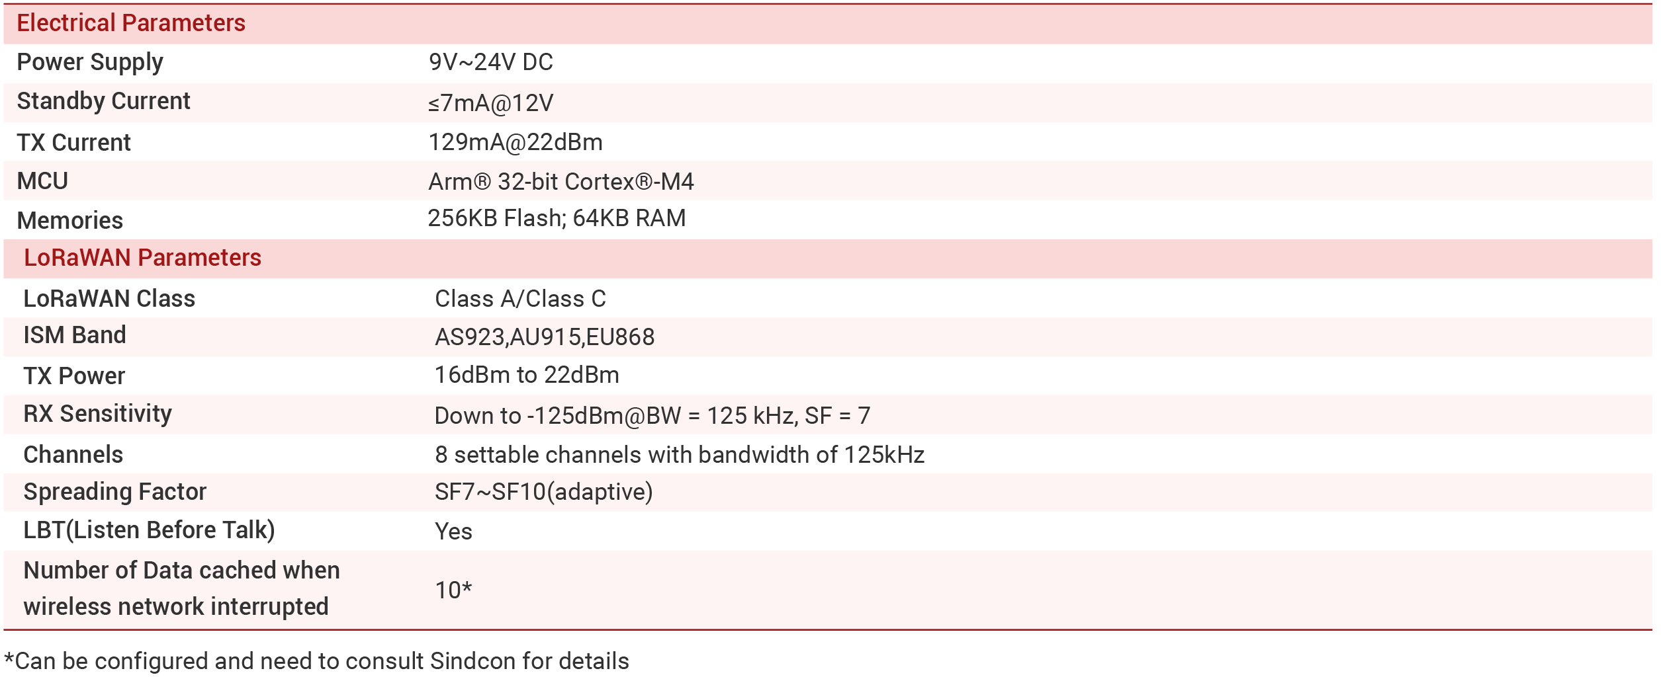Select the TX Current row label
The width and height of the screenshot is (1661, 677).
[74, 143]
